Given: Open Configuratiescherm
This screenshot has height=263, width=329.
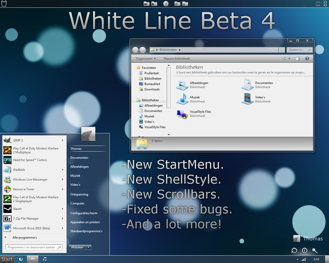Looking at the screenshot, I should [84, 213].
